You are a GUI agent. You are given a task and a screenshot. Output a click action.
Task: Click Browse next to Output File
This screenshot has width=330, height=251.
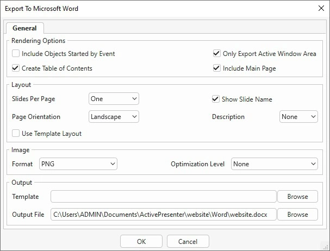(297, 215)
